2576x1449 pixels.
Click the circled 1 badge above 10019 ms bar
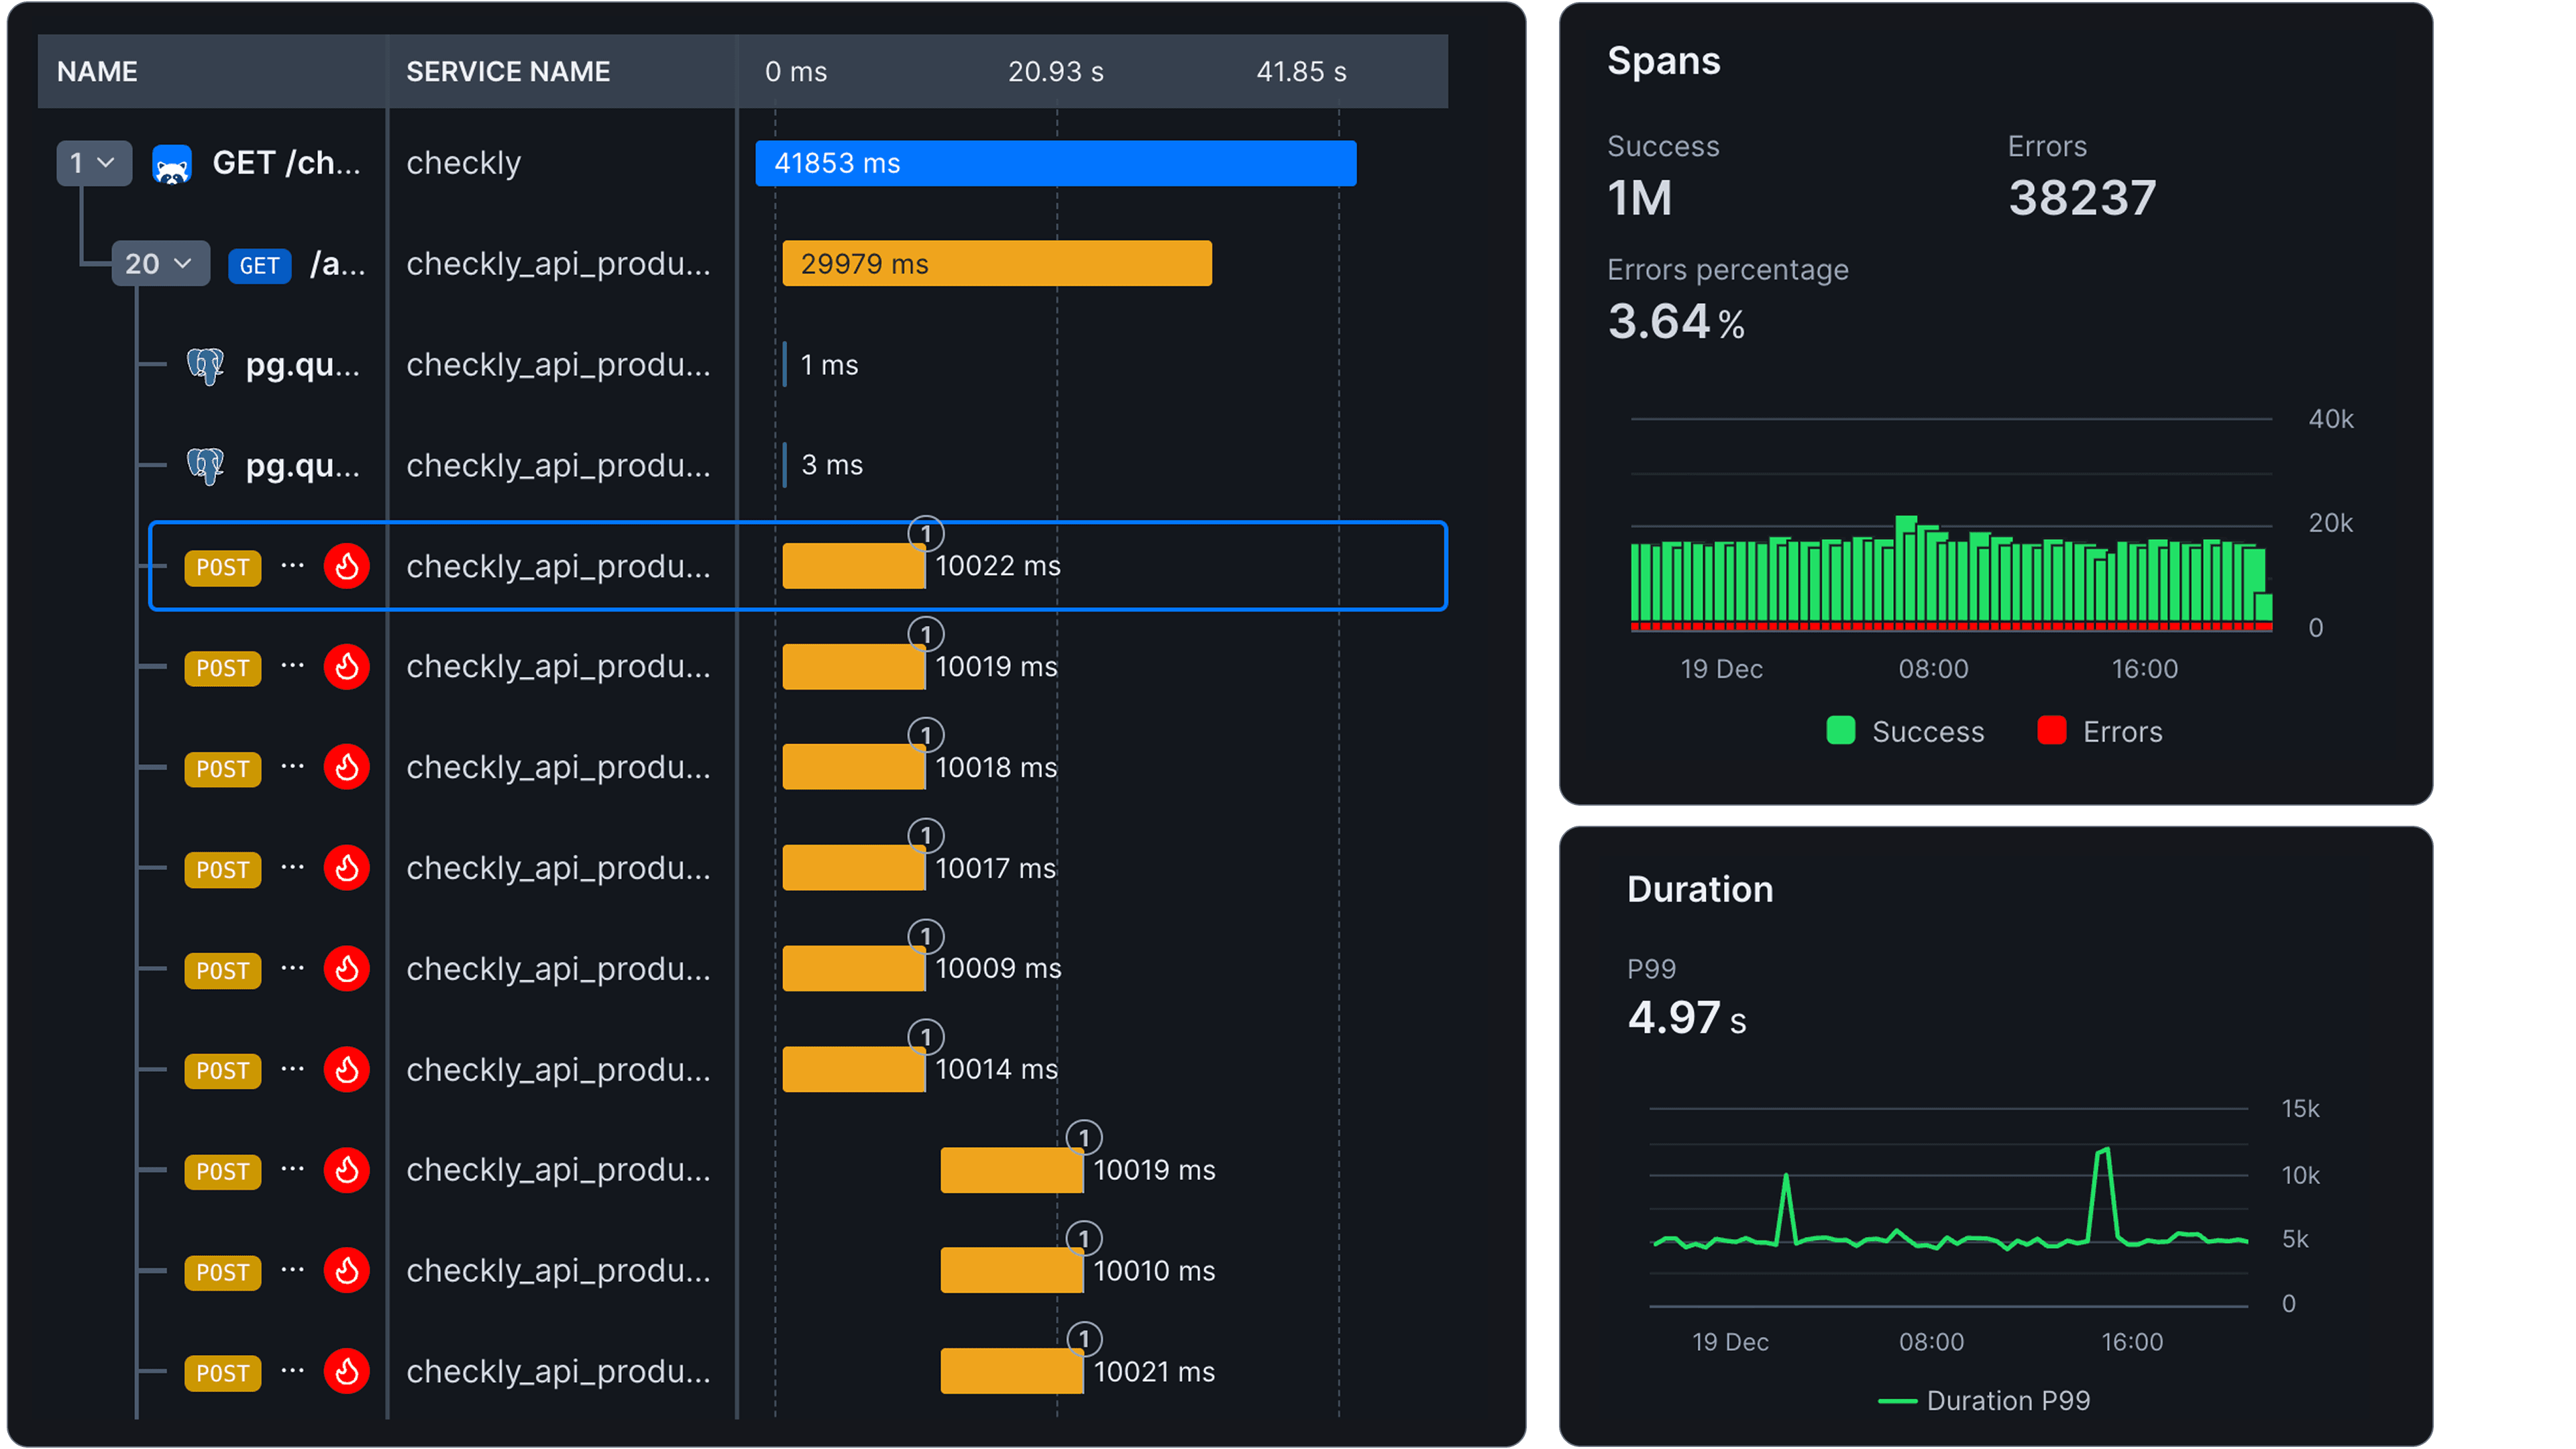click(x=926, y=634)
